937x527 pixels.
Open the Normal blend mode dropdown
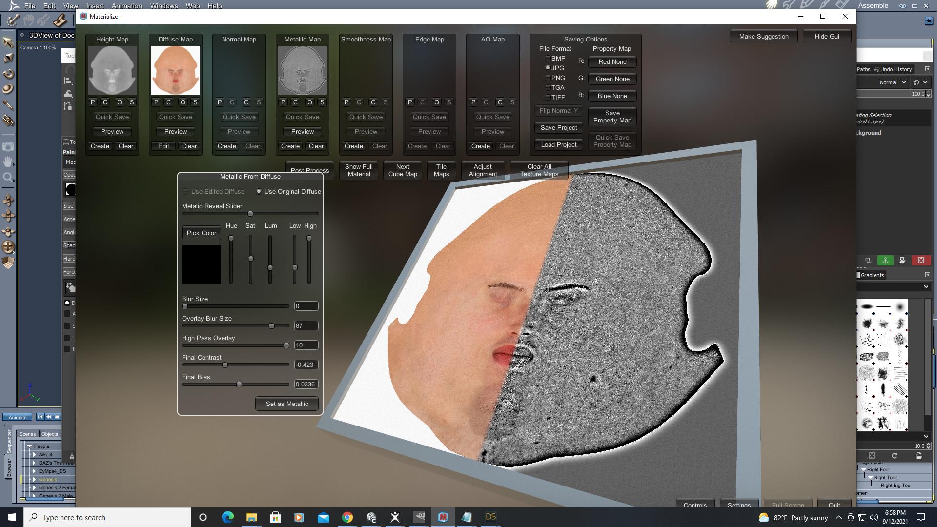[893, 82]
